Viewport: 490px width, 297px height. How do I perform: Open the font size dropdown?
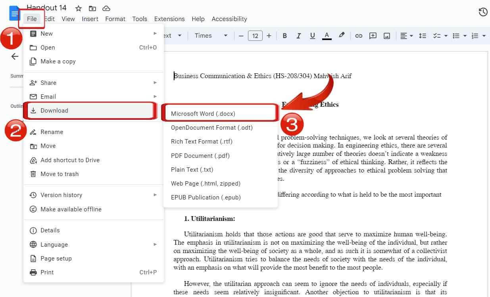255,35
